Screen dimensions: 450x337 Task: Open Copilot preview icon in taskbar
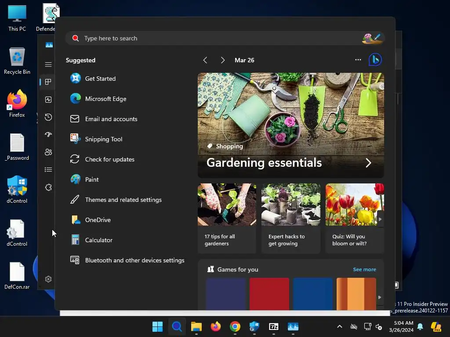(x=436, y=326)
